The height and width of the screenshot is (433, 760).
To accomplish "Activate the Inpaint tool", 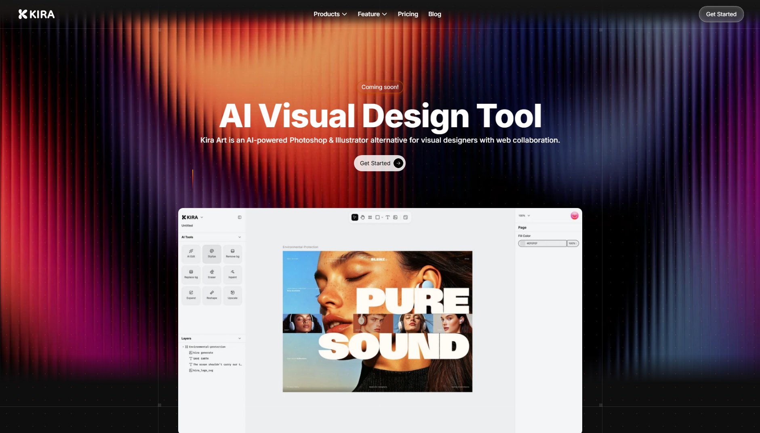I will (232, 274).
